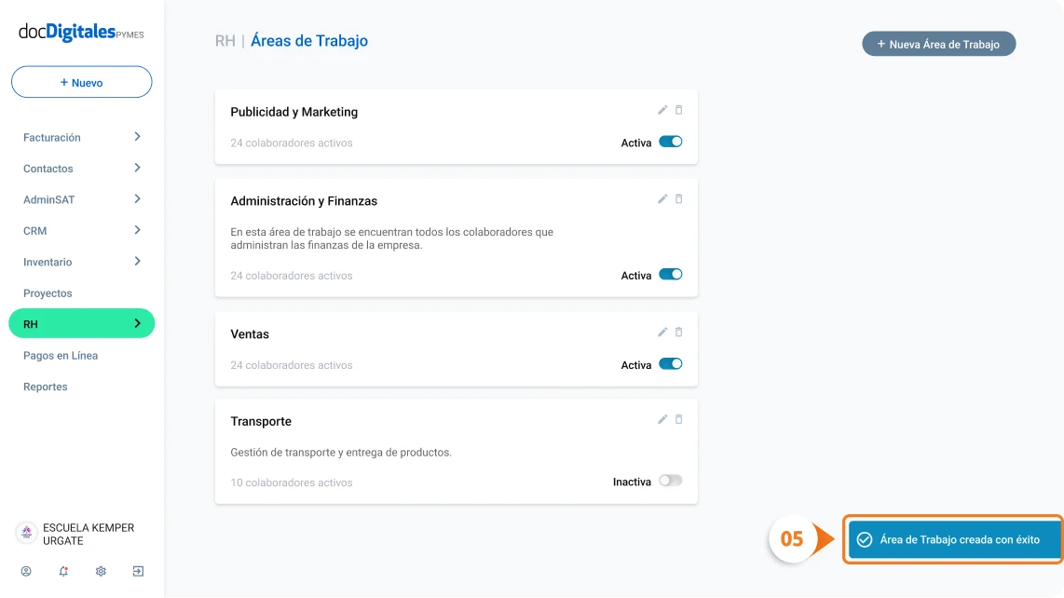Edit the Publicidad y Marketing area (pencil icon)
Viewport: 1064px width, 598px height.
click(662, 110)
